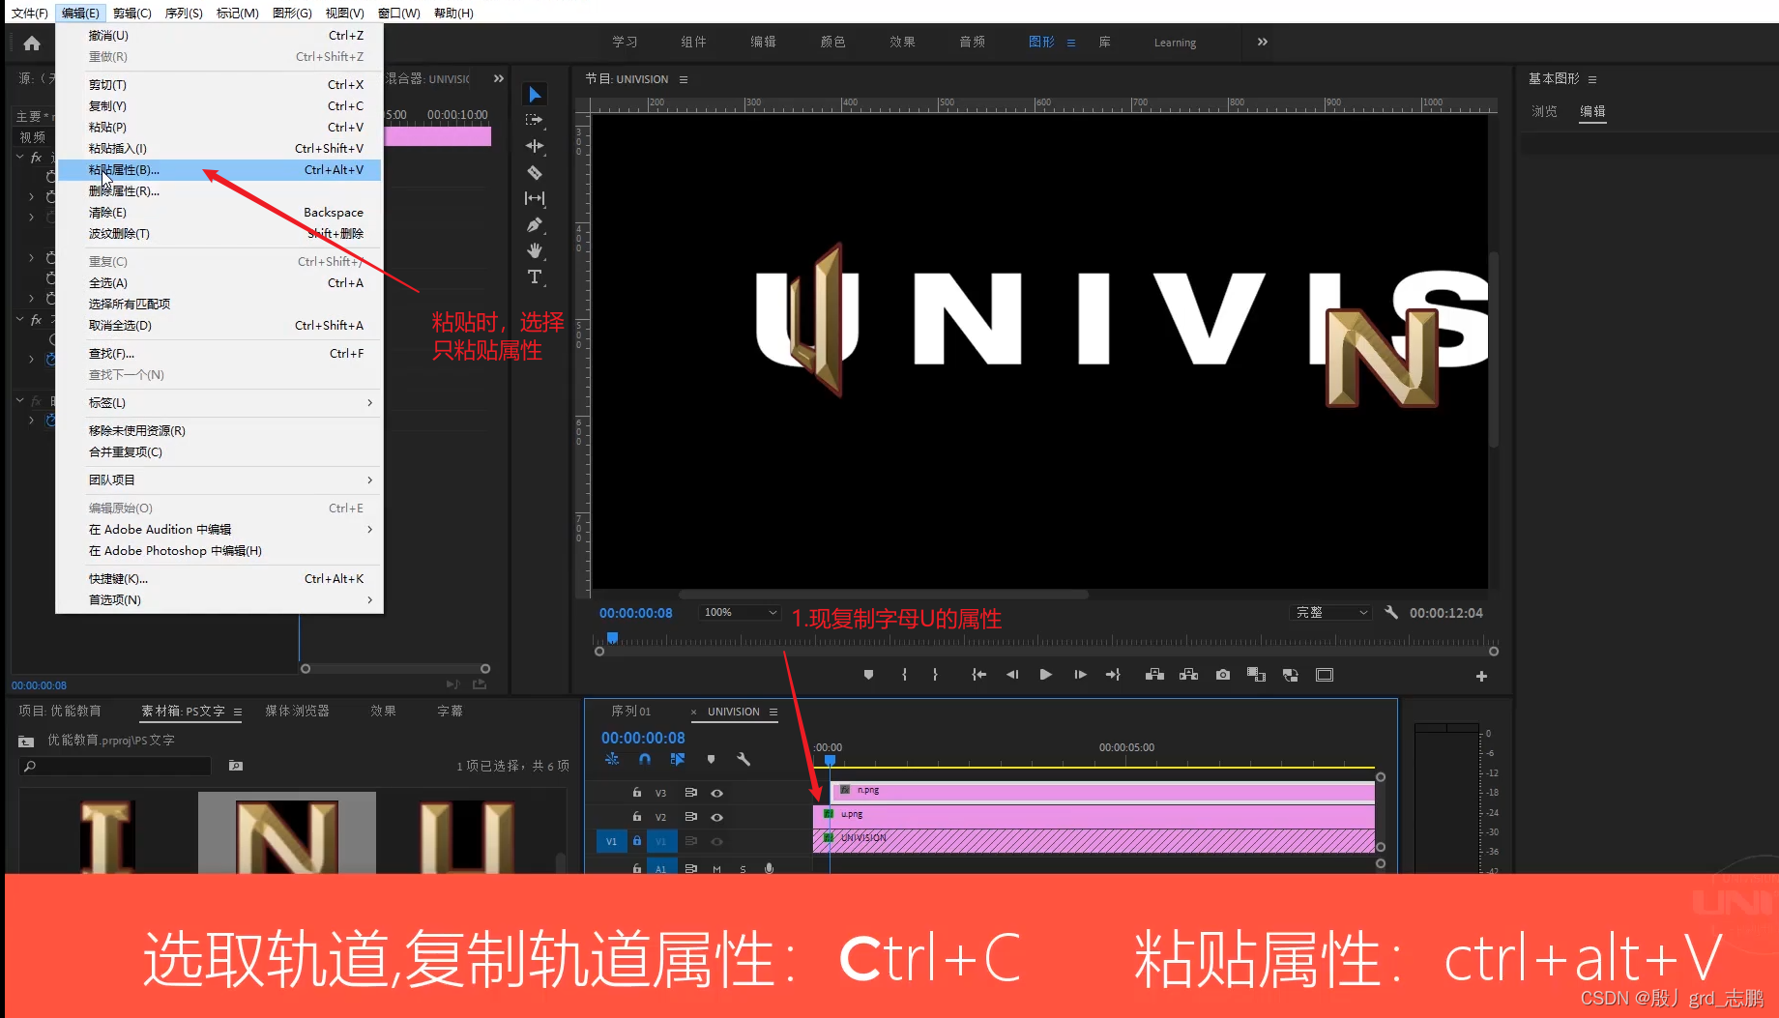1779x1018 pixels.
Task: Toggle lock on V1 track
Action: coord(637,841)
